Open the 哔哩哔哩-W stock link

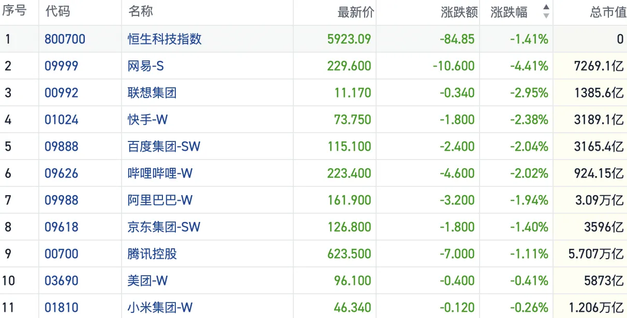[160, 173]
